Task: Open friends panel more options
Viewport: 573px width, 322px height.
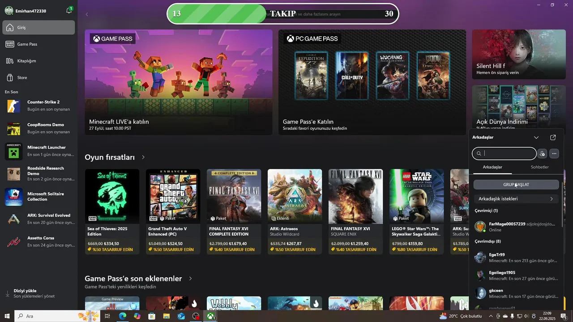Action: tap(554, 153)
